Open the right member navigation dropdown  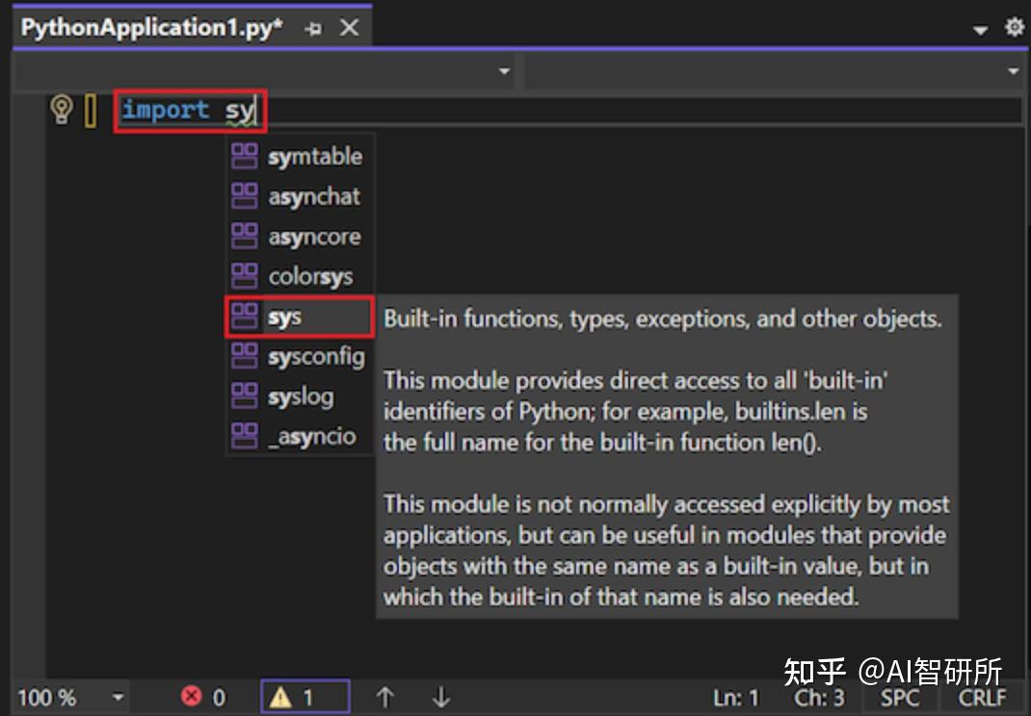1014,71
